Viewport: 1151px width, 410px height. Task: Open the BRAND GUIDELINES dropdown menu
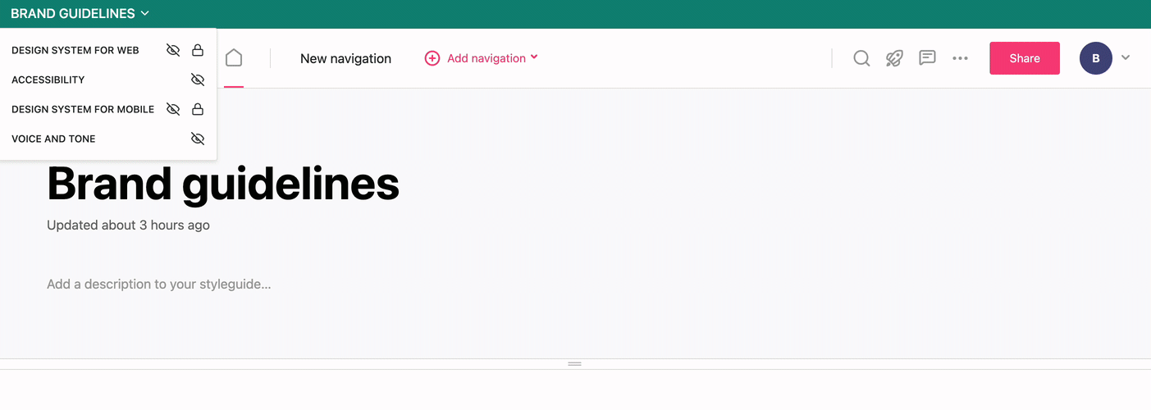[80, 14]
